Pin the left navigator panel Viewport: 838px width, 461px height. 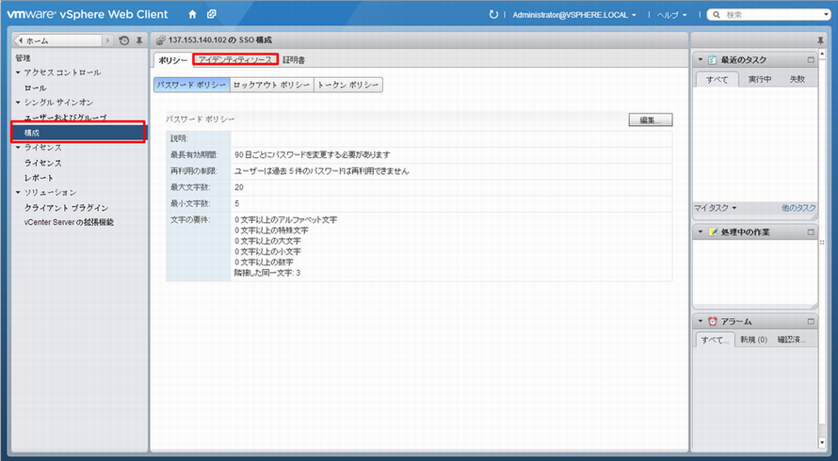coord(139,41)
